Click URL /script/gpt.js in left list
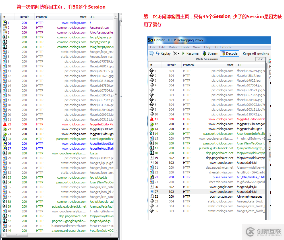 pos(99,177)
